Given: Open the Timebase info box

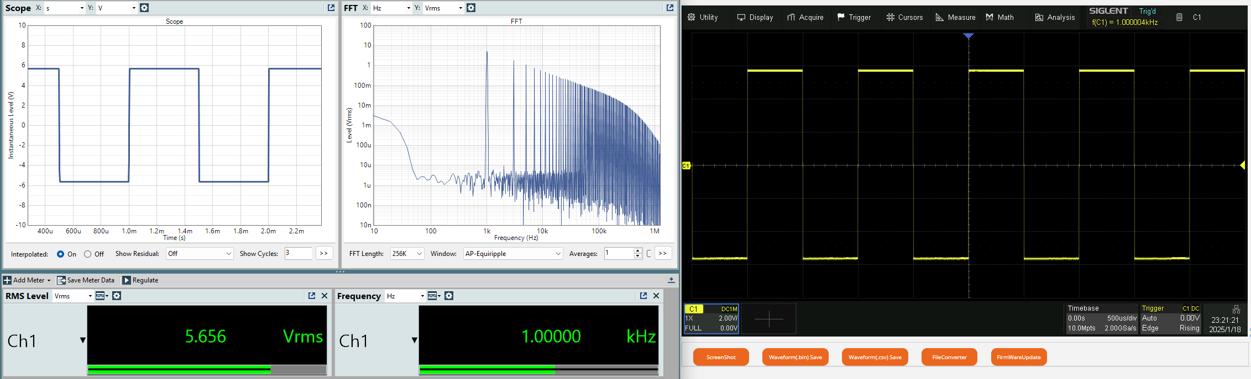Looking at the screenshot, I should (x=1102, y=318).
